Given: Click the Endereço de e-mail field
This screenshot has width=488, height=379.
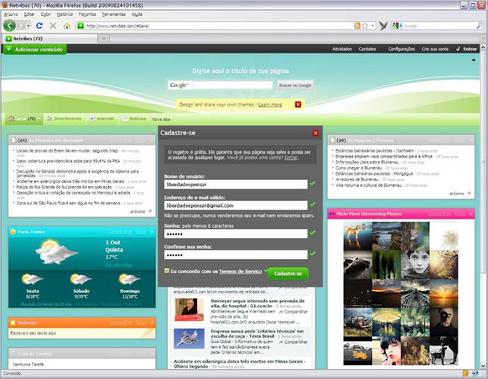Looking at the screenshot, I should pyautogui.click(x=235, y=206).
